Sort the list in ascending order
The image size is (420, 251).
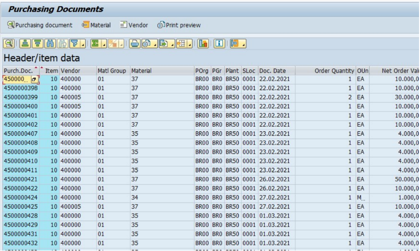point(25,43)
